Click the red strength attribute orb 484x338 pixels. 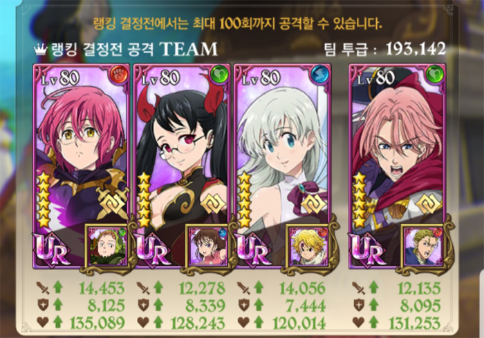(x=119, y=74)
